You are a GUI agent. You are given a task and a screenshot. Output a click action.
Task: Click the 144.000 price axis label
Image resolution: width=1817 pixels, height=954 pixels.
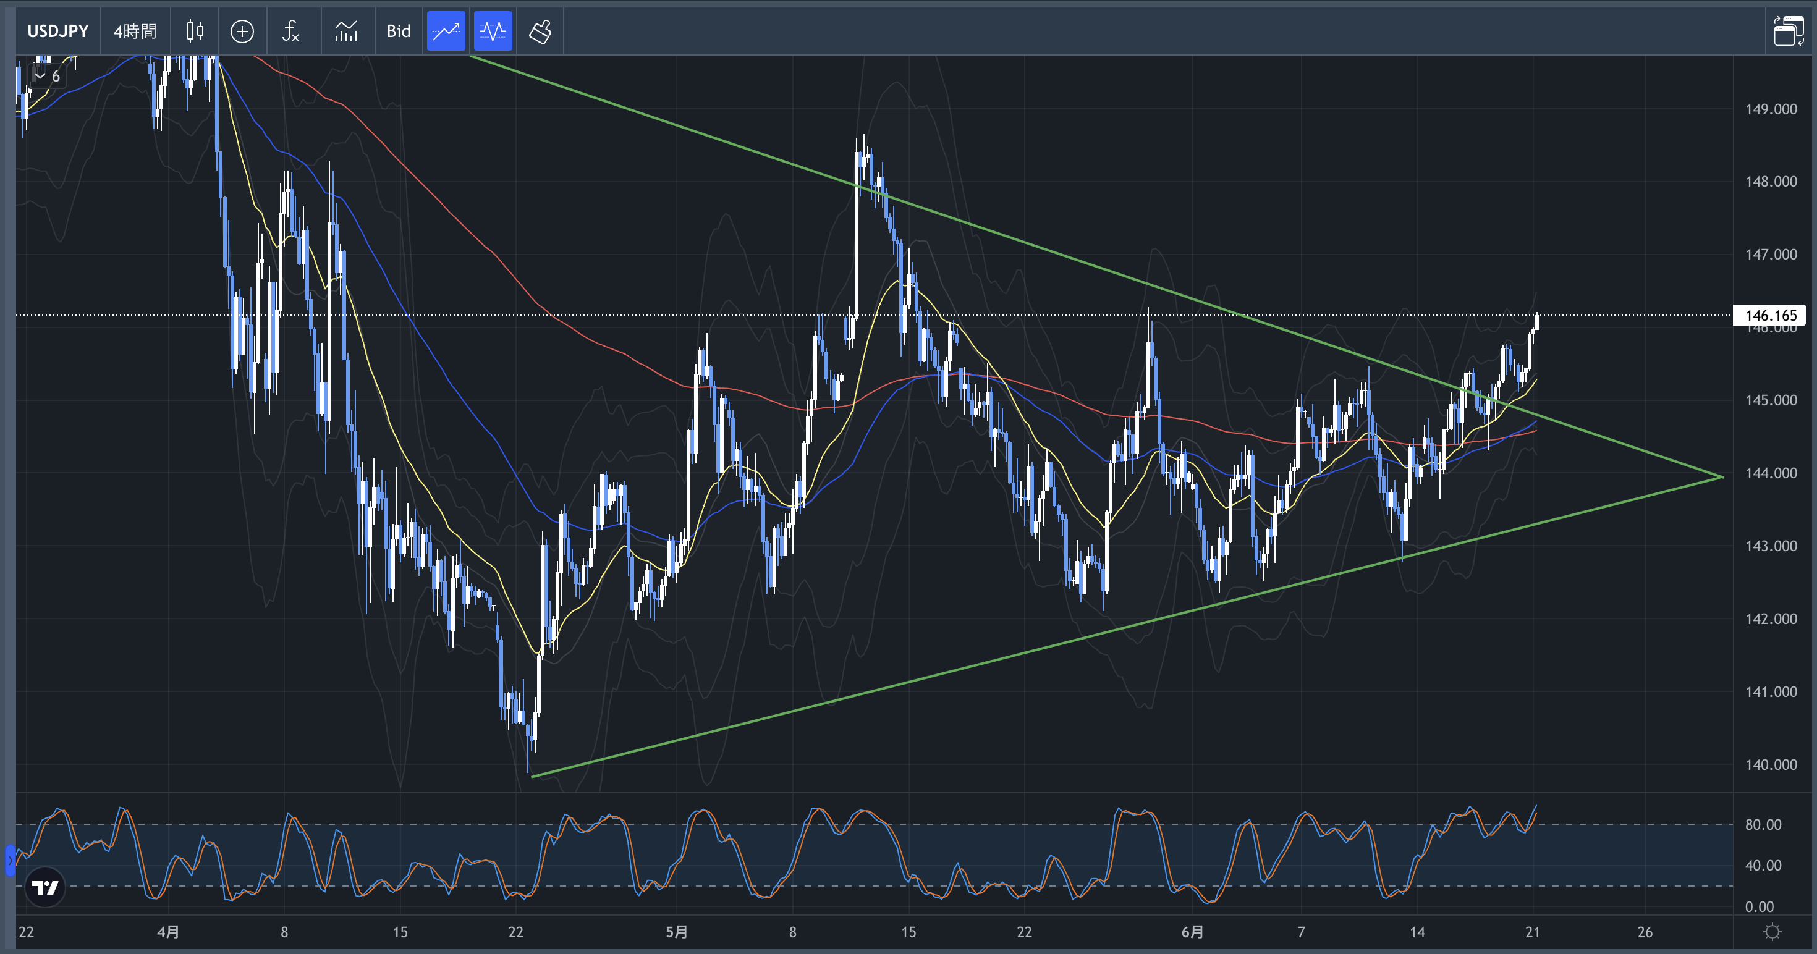tap(1771, 473)
